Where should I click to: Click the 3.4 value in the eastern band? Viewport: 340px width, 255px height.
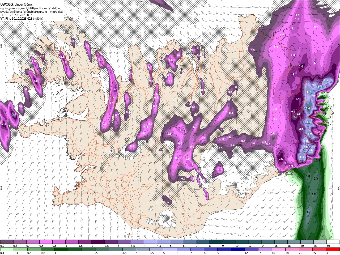(x=301, y=129)
